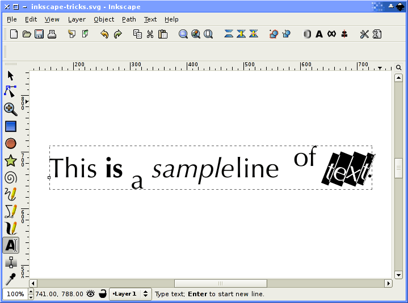Screen dimensions: 408x303
Task: Open the Layer menu
Action: tap(77, 19)
